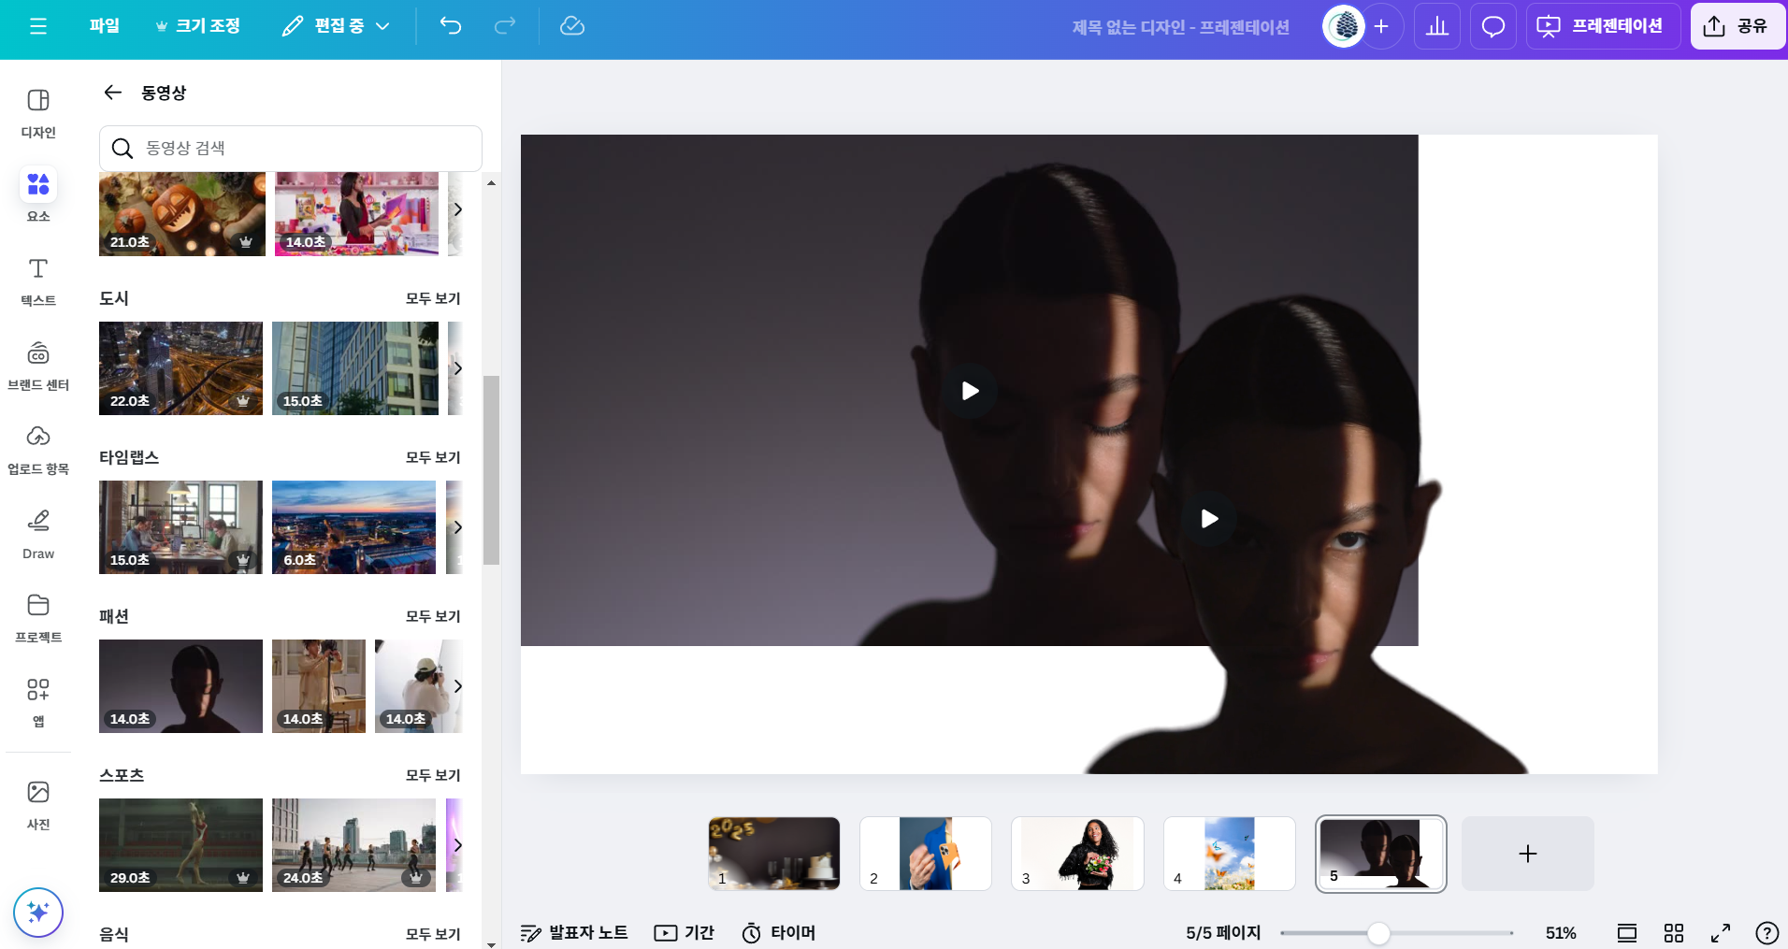Screen dimensions: 1788x949
Task: Play the upper video on the canvas
Action: point(970,391)
